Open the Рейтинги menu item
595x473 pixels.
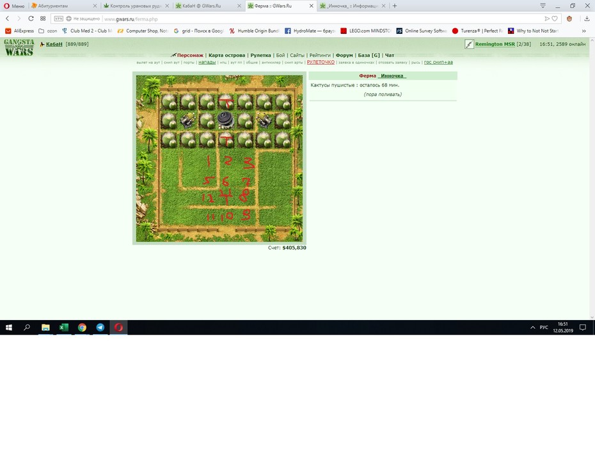(320, 55)
